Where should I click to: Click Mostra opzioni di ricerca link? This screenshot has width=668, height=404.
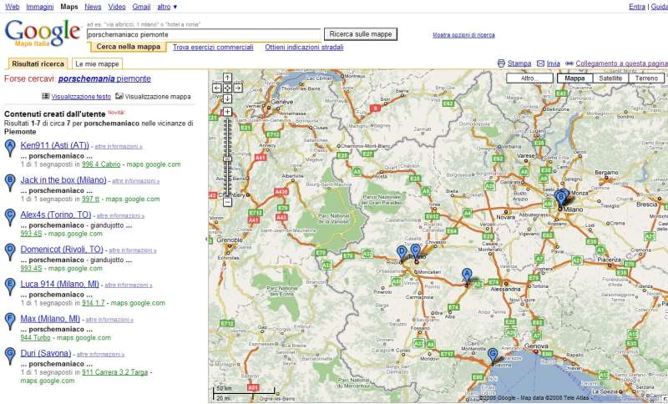463,35
